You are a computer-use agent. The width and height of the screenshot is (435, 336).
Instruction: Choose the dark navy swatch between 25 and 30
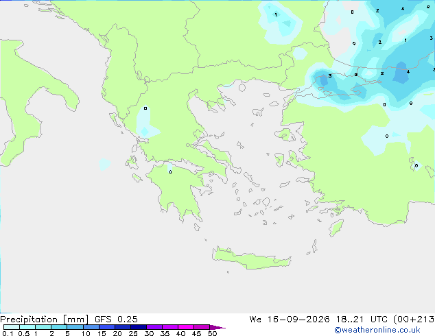(x=139, y=327)
